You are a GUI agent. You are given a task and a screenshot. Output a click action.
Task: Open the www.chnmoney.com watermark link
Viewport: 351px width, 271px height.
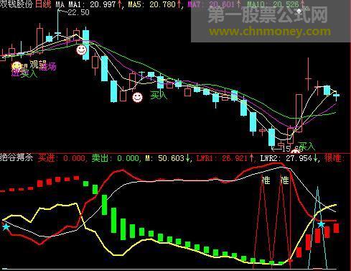click(x=270, y=32)
